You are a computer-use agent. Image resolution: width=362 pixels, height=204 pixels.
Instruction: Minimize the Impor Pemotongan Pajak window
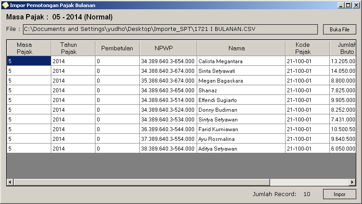pos(341,5)
